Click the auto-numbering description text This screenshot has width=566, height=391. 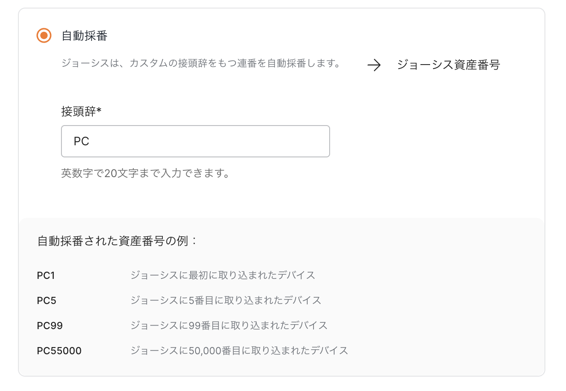(200, 63)
